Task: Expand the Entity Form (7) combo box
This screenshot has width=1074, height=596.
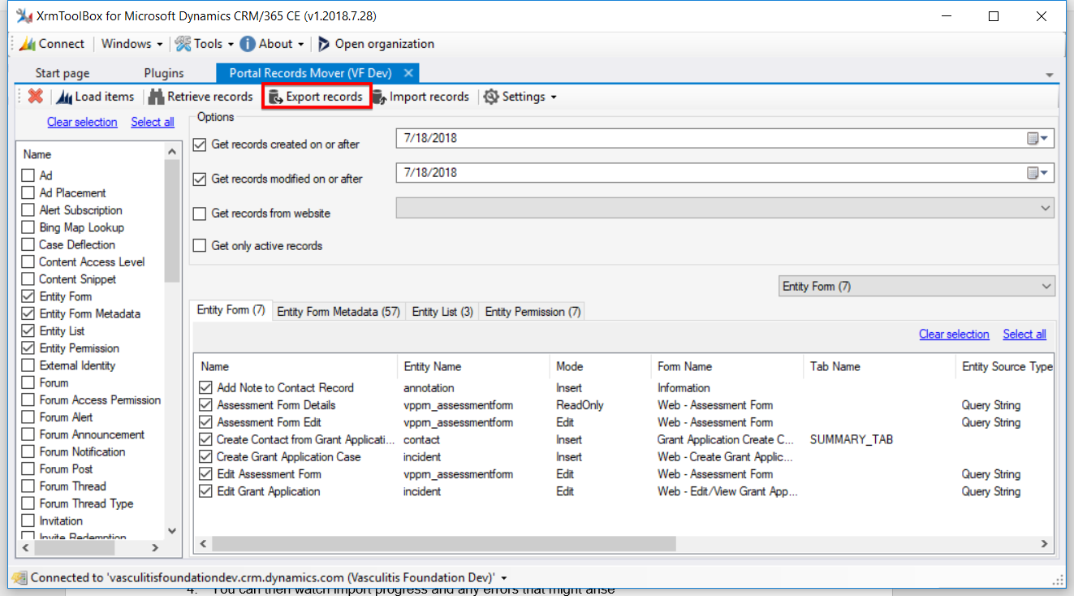Action: (1045, 287)
